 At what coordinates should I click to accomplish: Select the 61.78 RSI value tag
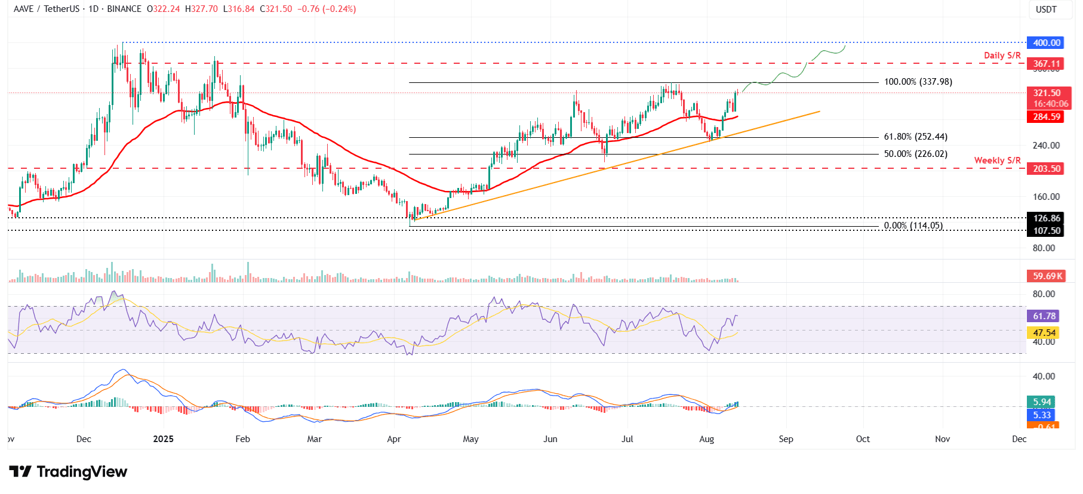[x=1044, y=316]
